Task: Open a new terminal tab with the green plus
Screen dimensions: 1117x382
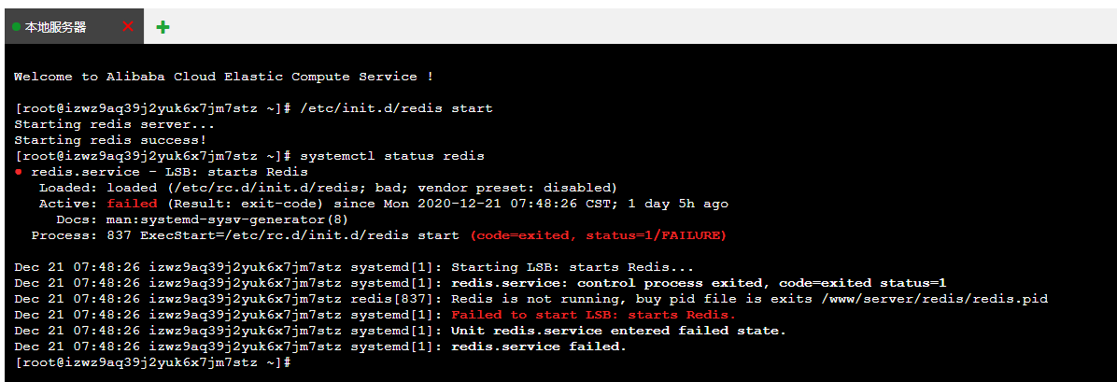Action: tap(163, 27)
